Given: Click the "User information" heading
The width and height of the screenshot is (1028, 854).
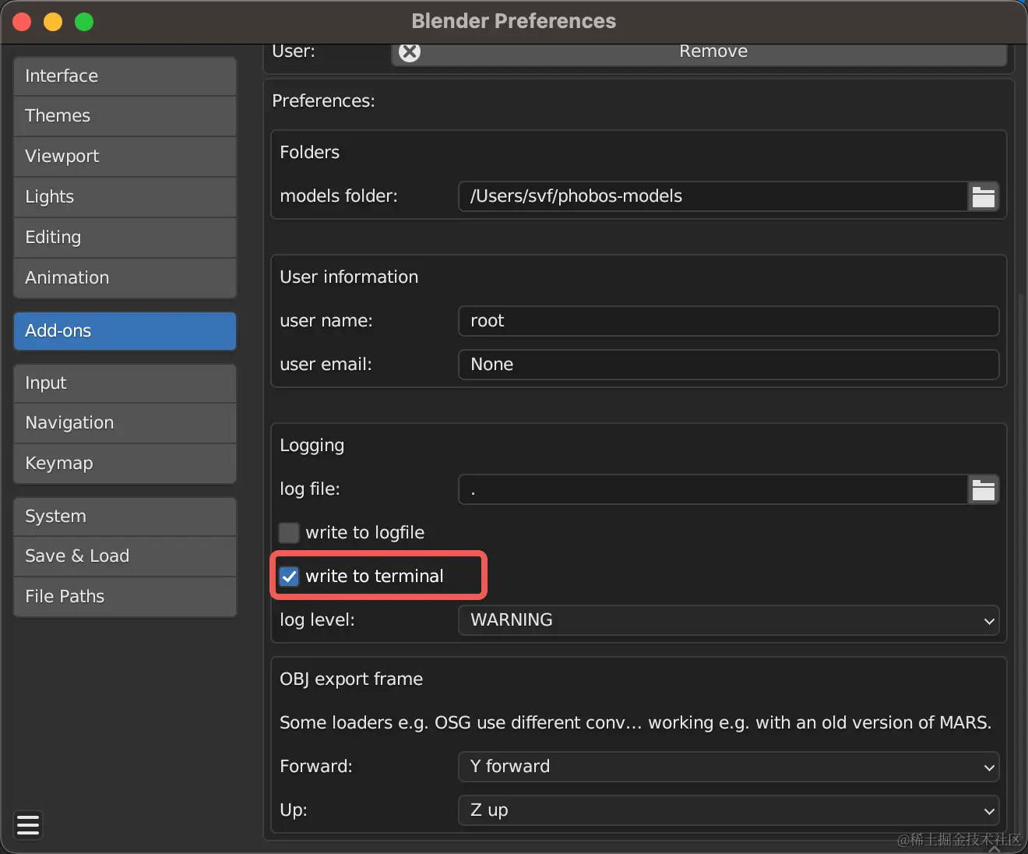Looking at the screenshot, I should coord(349,277).
